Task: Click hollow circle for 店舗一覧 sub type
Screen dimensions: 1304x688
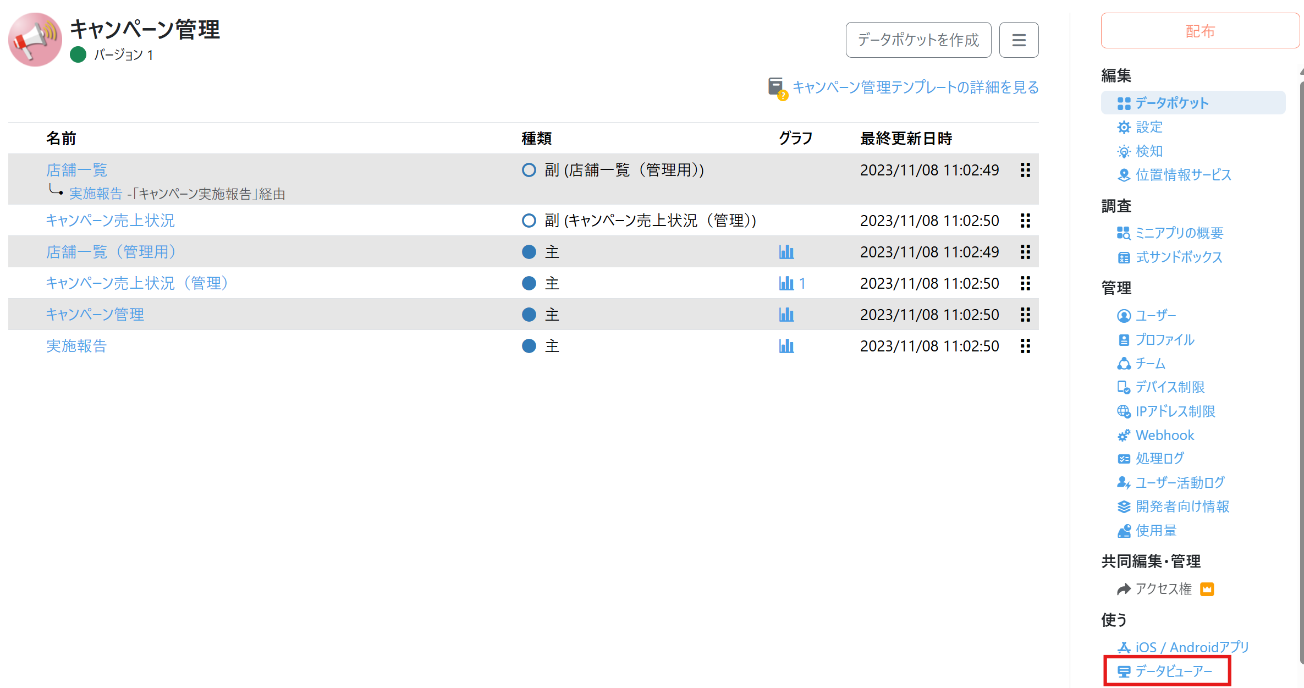Action: [x=529, y=170]
